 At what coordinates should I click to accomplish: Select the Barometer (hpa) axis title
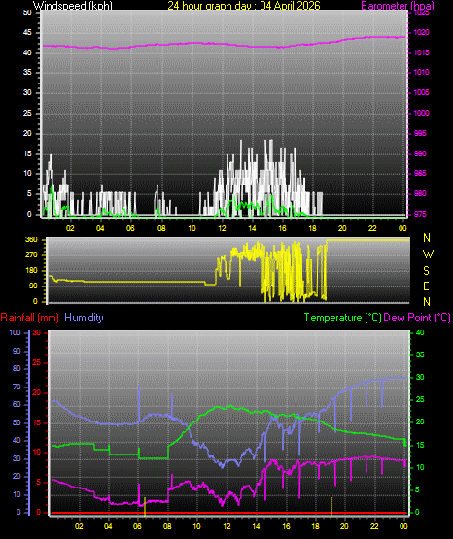click(398, 6)
